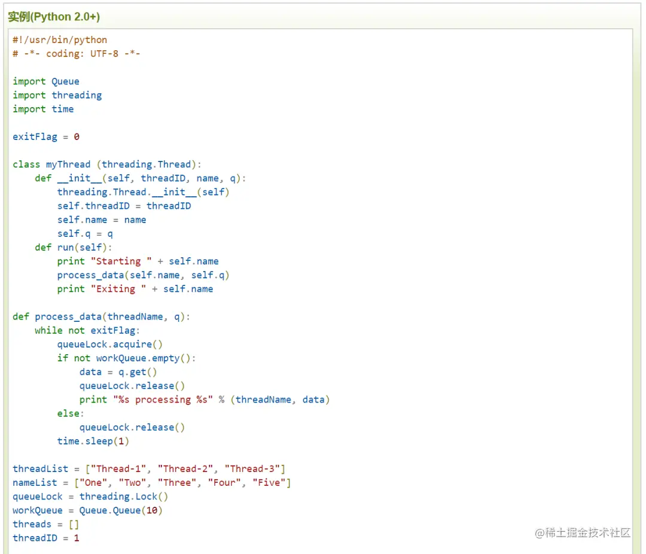
Task: Click the 'time.sleep(1)' line
Action: [93, 442]
